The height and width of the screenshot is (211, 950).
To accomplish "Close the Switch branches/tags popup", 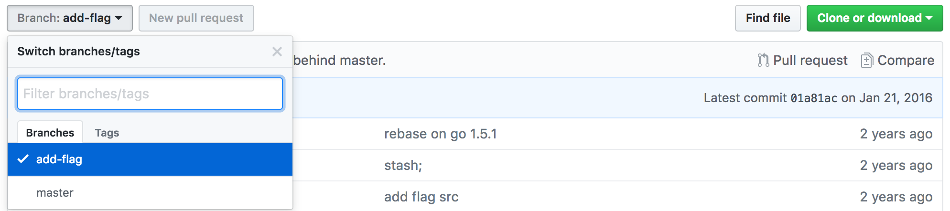I will click(x=277, y=52).
